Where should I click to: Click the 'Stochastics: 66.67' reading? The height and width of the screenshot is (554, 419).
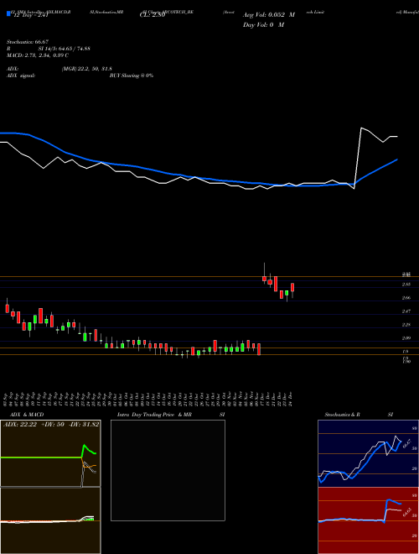(28, 42)
